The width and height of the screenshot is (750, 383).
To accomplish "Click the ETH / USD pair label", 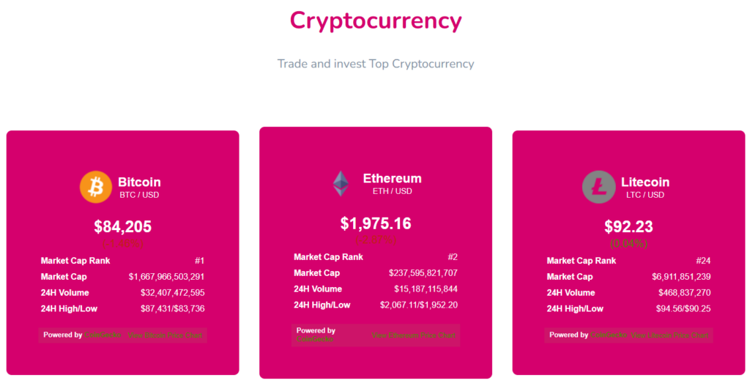I will pyautogui.click(x=392, y=192).
